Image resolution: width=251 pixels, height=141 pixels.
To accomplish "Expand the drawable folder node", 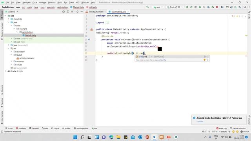I will 11,52.
